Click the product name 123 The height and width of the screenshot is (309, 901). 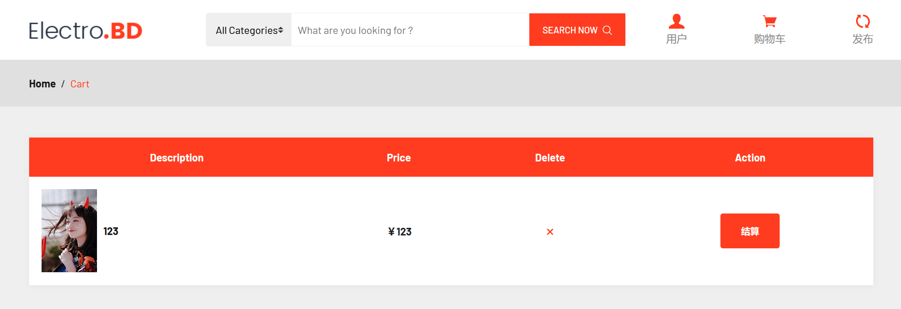[111, 232]
